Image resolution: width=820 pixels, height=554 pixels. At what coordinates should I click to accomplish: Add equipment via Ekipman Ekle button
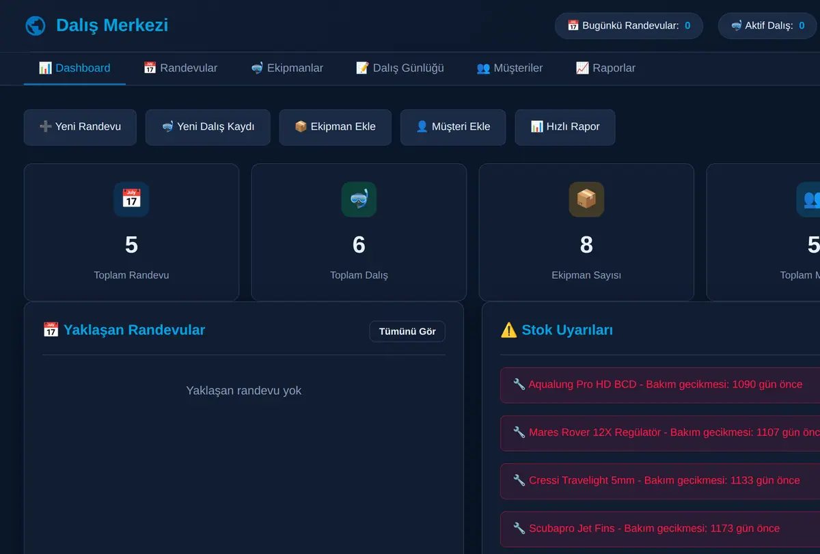click(x=335, y=127)
